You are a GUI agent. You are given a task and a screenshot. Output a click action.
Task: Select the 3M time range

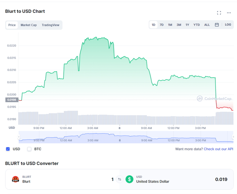point(179,25)
